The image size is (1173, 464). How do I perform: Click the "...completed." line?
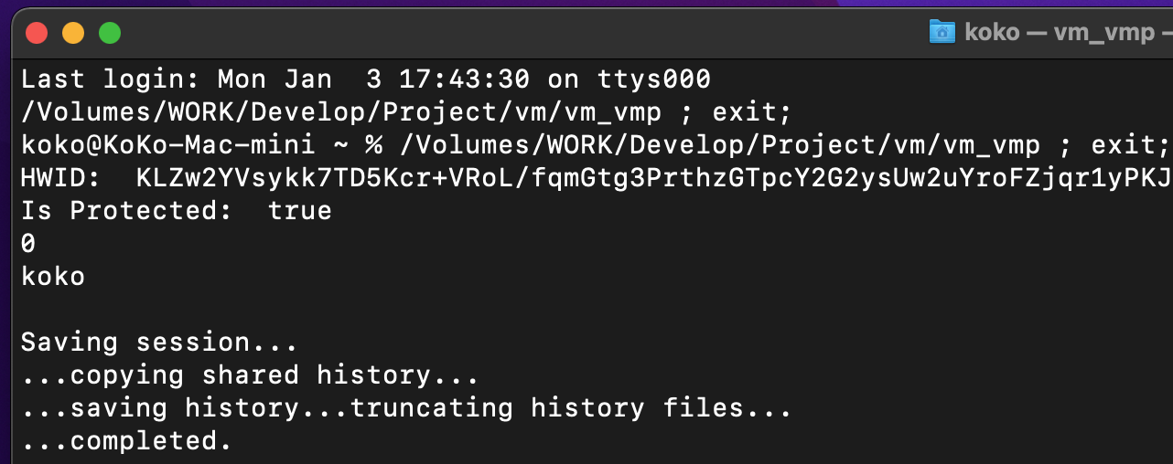coord(126,441)
